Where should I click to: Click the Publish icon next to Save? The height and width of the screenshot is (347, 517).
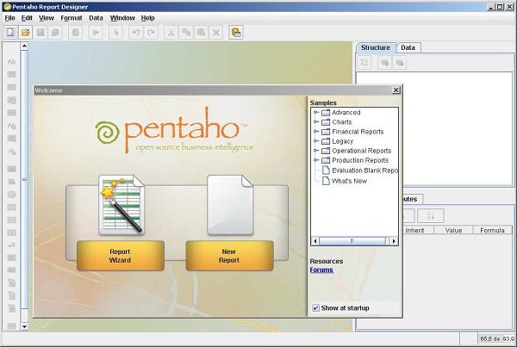pos(55,33)
